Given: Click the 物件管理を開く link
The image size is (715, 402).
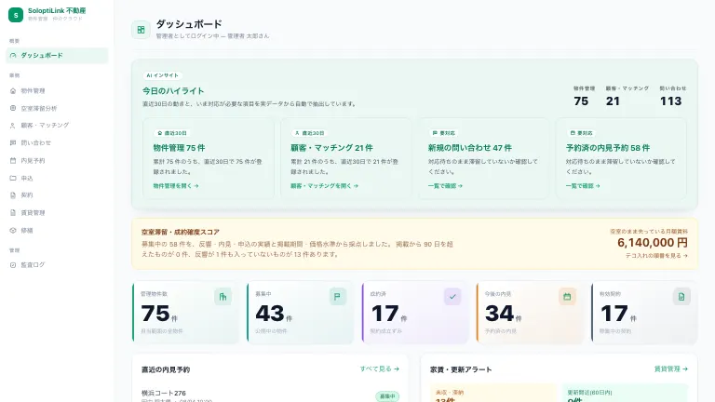Looking at the screenshot, I should pos(176,186).
